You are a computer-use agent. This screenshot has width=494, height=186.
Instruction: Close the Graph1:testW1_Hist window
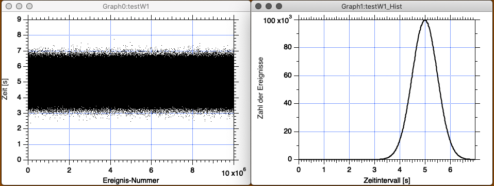259,6
